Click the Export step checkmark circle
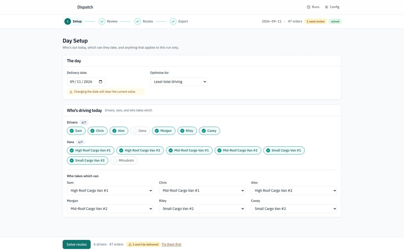The width and height of the screenshot is (404, 252). [x=173, y=21]
